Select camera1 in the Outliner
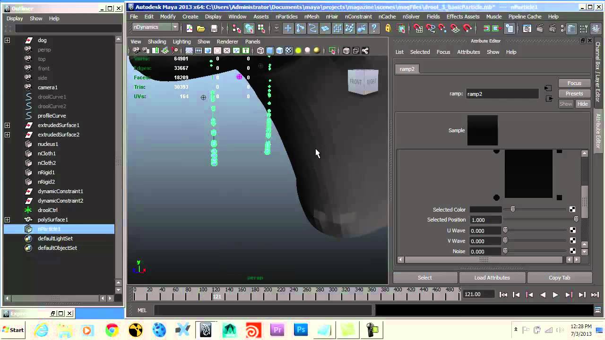The image size is (605, 340). 48,87
